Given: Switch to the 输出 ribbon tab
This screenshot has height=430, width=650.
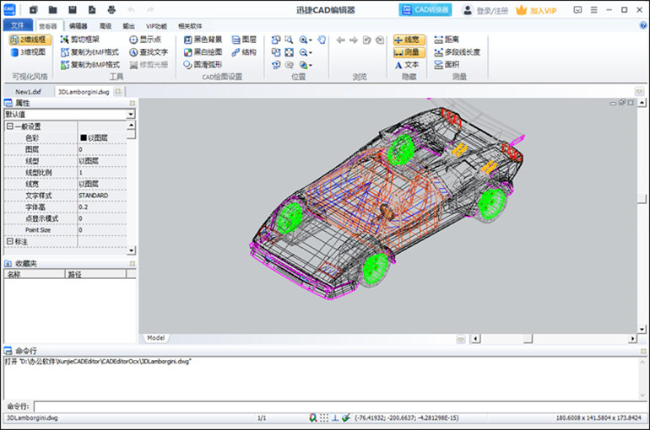Looking at the screenshot, I should (x=128, y=26).
